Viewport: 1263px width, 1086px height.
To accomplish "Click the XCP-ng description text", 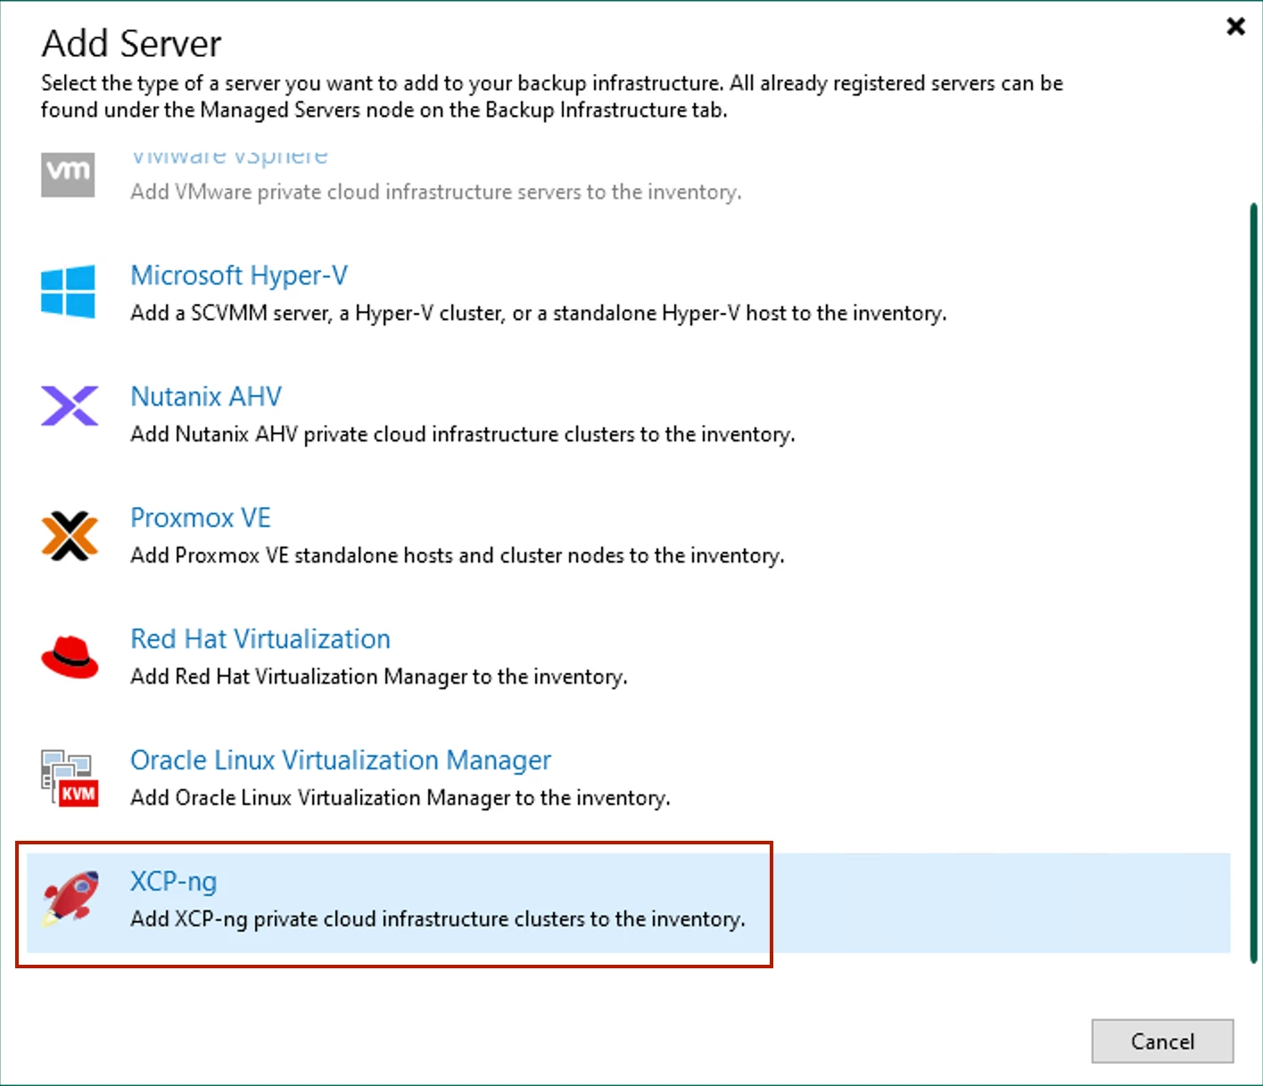I will tap(437, 919).
